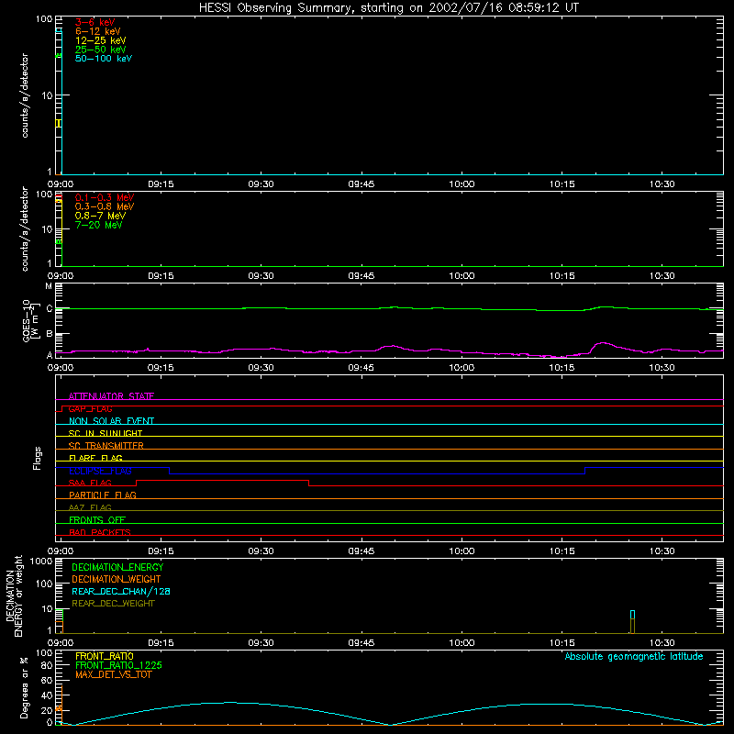
Task: Click the Degrees or % axis title
Action: [24, 687]
